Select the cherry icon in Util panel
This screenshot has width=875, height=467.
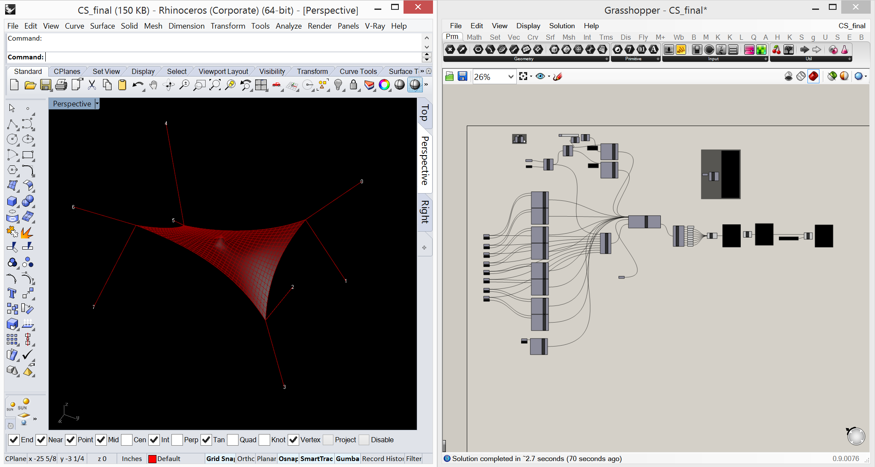click(776, 50)
